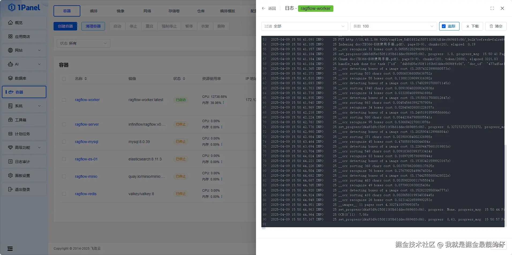Open the 条数 100 line count dropdown
Screen dimensions: 512x255
[x=394, y=26]
